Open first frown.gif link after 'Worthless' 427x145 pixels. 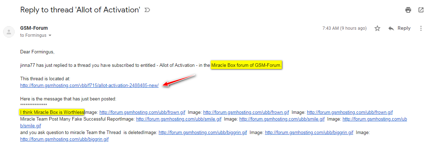pyautogui.click(x=142, y=112)
